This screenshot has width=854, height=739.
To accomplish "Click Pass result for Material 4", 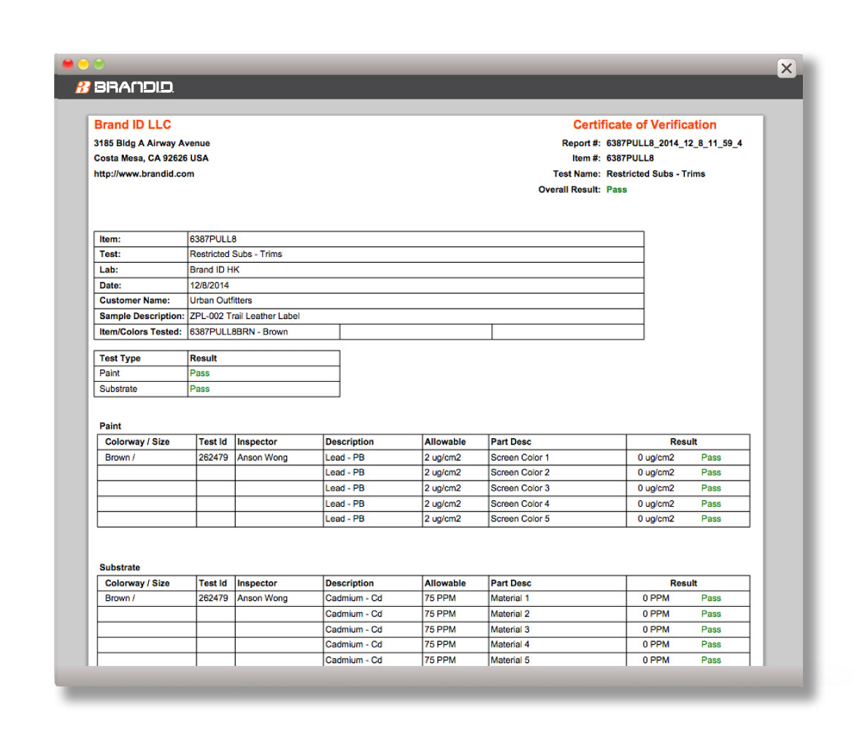I will [711, 645].
